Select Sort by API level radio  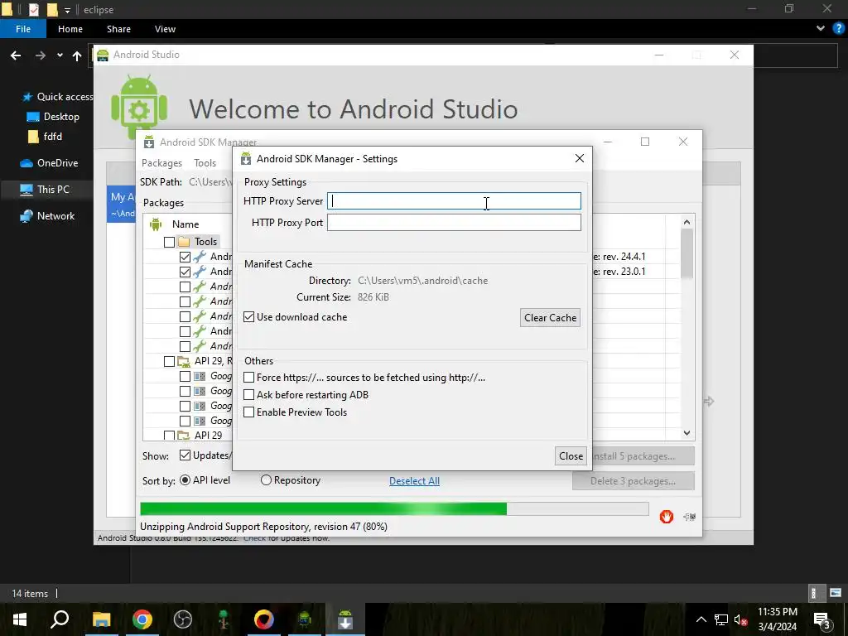coord(185,480)
